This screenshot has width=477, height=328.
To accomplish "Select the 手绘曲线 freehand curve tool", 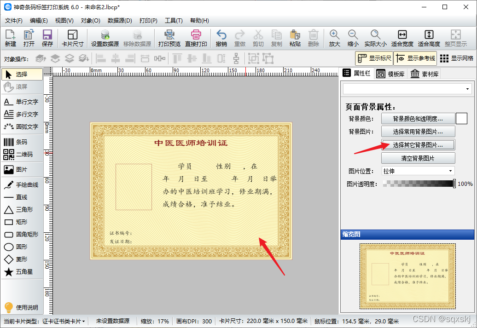I will [21, 184].
